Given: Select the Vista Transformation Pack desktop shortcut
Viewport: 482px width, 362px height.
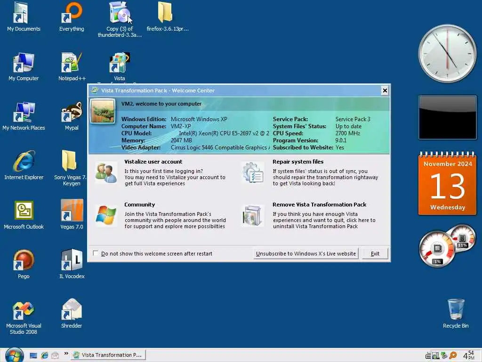Looking at the screenshot, I should (x=120, y=68).
